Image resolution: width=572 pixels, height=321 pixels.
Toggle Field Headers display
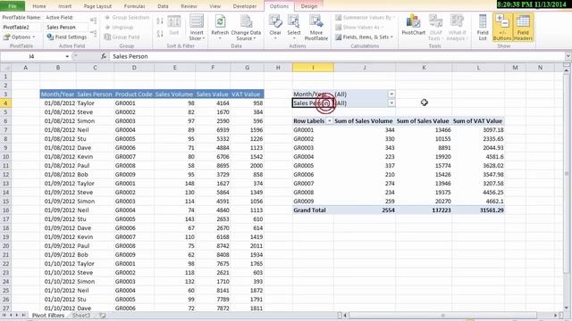click(x=523, y=28)
